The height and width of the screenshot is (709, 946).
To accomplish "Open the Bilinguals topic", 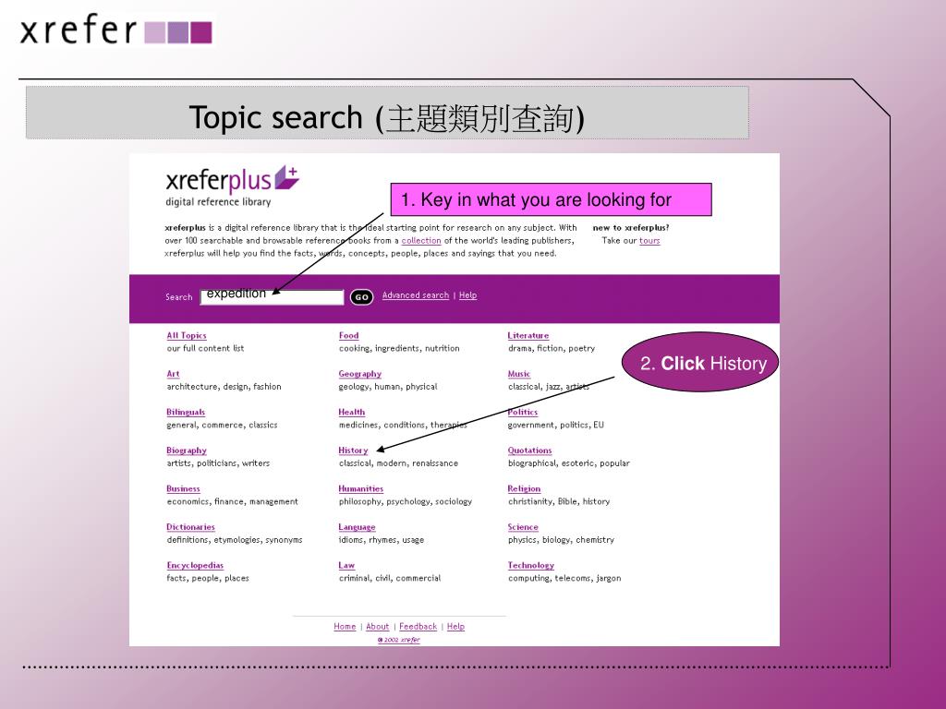I will (186, 413).
